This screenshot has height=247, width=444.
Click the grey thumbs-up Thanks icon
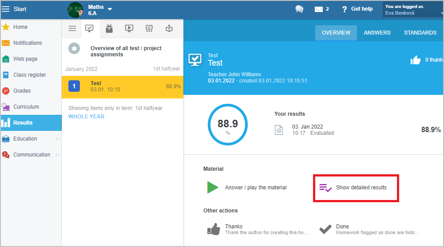(x=214, y=229)
